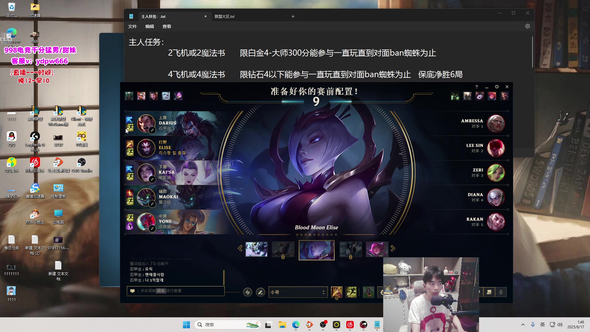The height and width of the screenshot is (332, 590).
Task: Click Zeri opponent portrait
Action: (x=496, y=172)
